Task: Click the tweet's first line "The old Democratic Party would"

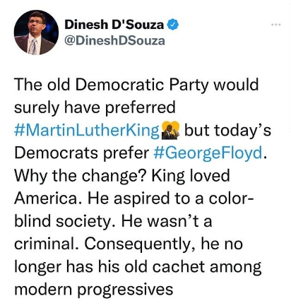Action: click(136, 85)
